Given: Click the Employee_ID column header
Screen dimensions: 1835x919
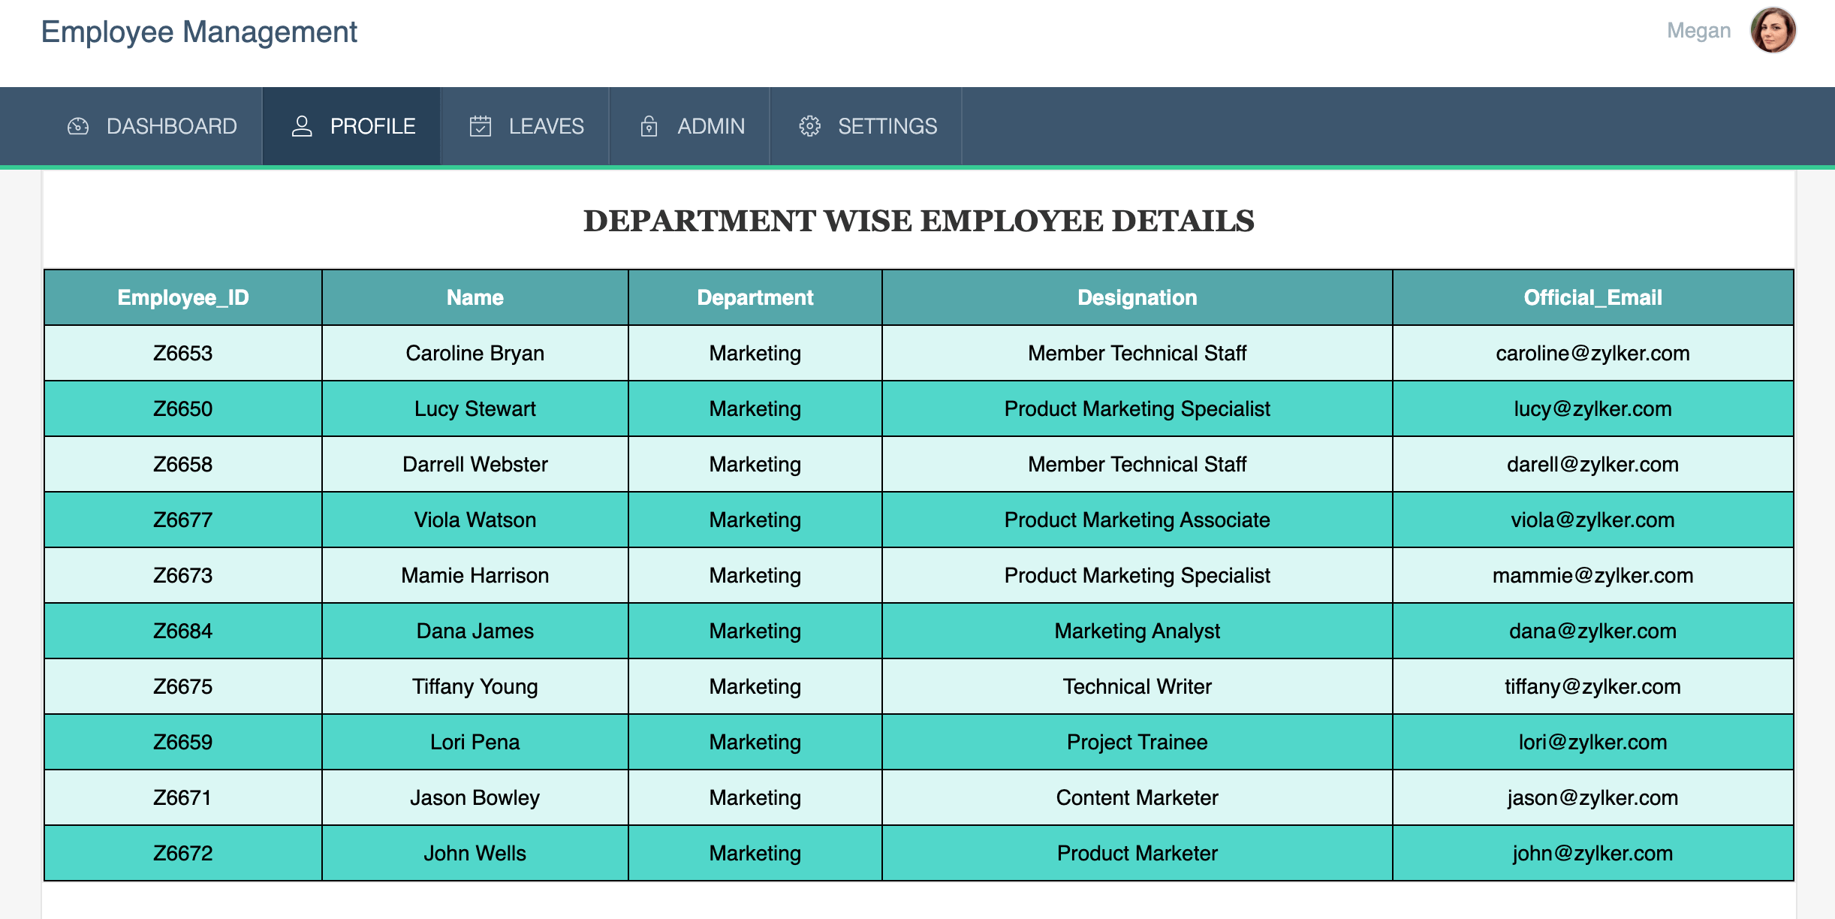Looking at the screenshot, I should click(x=182, y=297).
